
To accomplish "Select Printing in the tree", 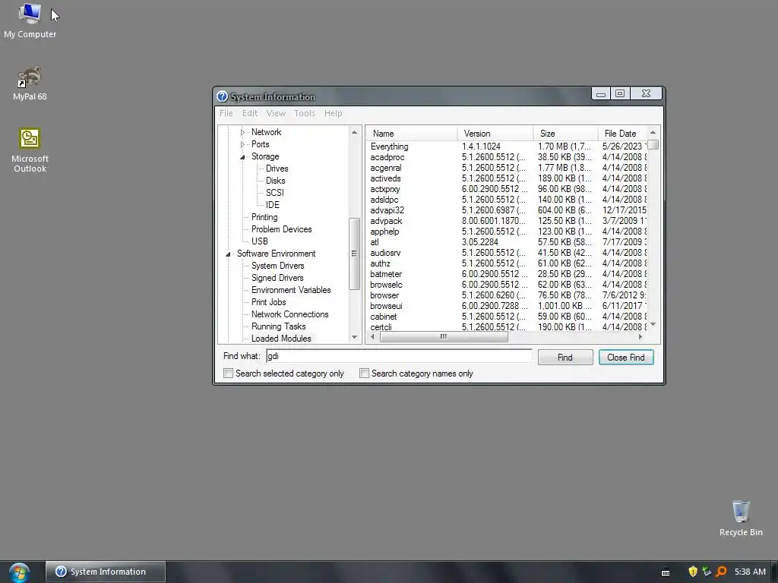I will (x=264, y=217).
